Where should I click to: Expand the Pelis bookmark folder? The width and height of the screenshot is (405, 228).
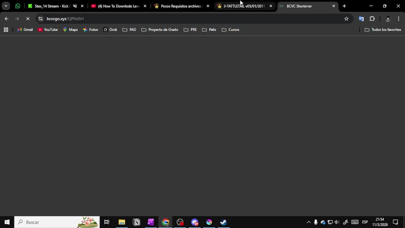pyautogui.click(x=209, y=29)
